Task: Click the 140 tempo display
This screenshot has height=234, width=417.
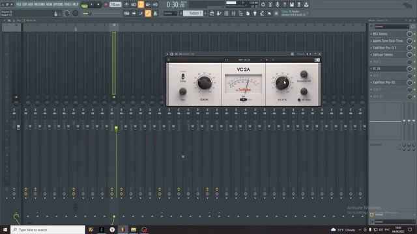Action: tap(115, 5)
